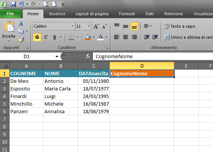
Task: Expand the Incolla paste options arrow
Action: click(x=9, y=41)
